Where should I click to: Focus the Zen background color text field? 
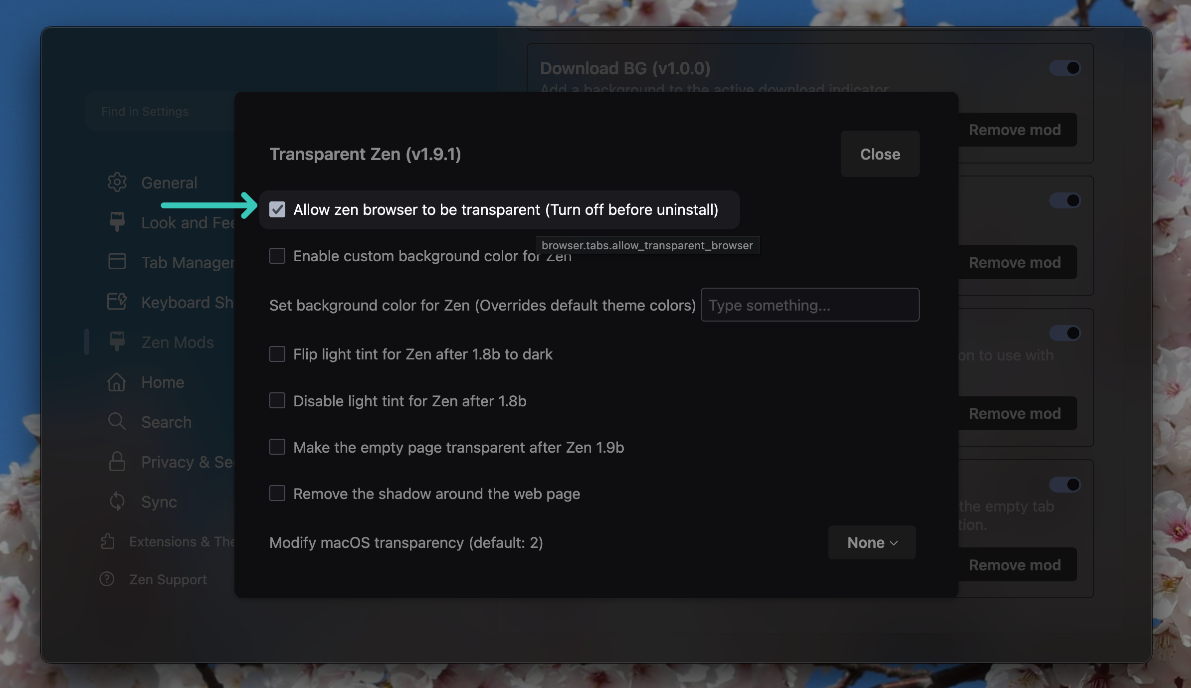(810, 305)
